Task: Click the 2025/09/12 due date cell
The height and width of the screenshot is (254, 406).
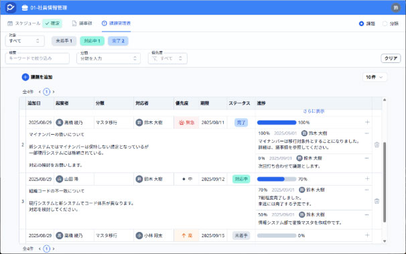Action: pos(213,179)
